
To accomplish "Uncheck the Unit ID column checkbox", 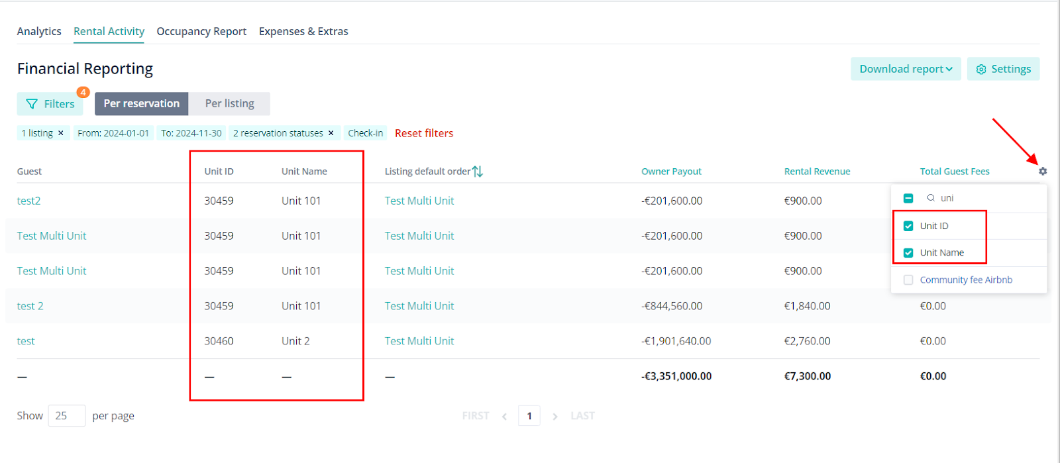I will pyautogui.click(x=908, y=226).
